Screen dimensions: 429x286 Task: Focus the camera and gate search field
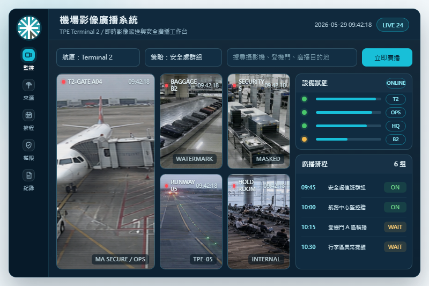(292, 57)
